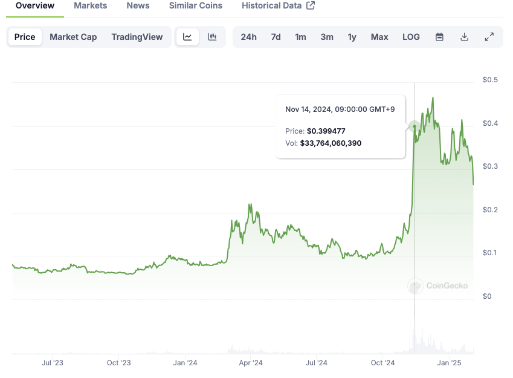Click the CoinGecko logo watermark
The image size is (513, 378).
[x=438, y=286]
